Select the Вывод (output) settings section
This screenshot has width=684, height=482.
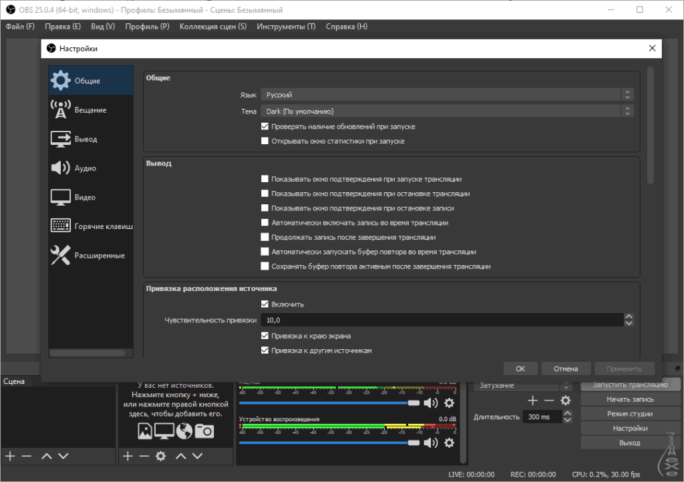click(x=85, y=139)
